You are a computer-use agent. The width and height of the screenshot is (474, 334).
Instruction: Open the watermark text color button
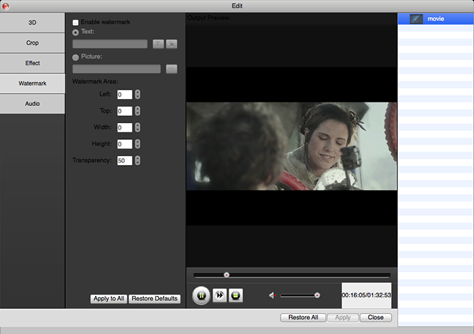171,44
